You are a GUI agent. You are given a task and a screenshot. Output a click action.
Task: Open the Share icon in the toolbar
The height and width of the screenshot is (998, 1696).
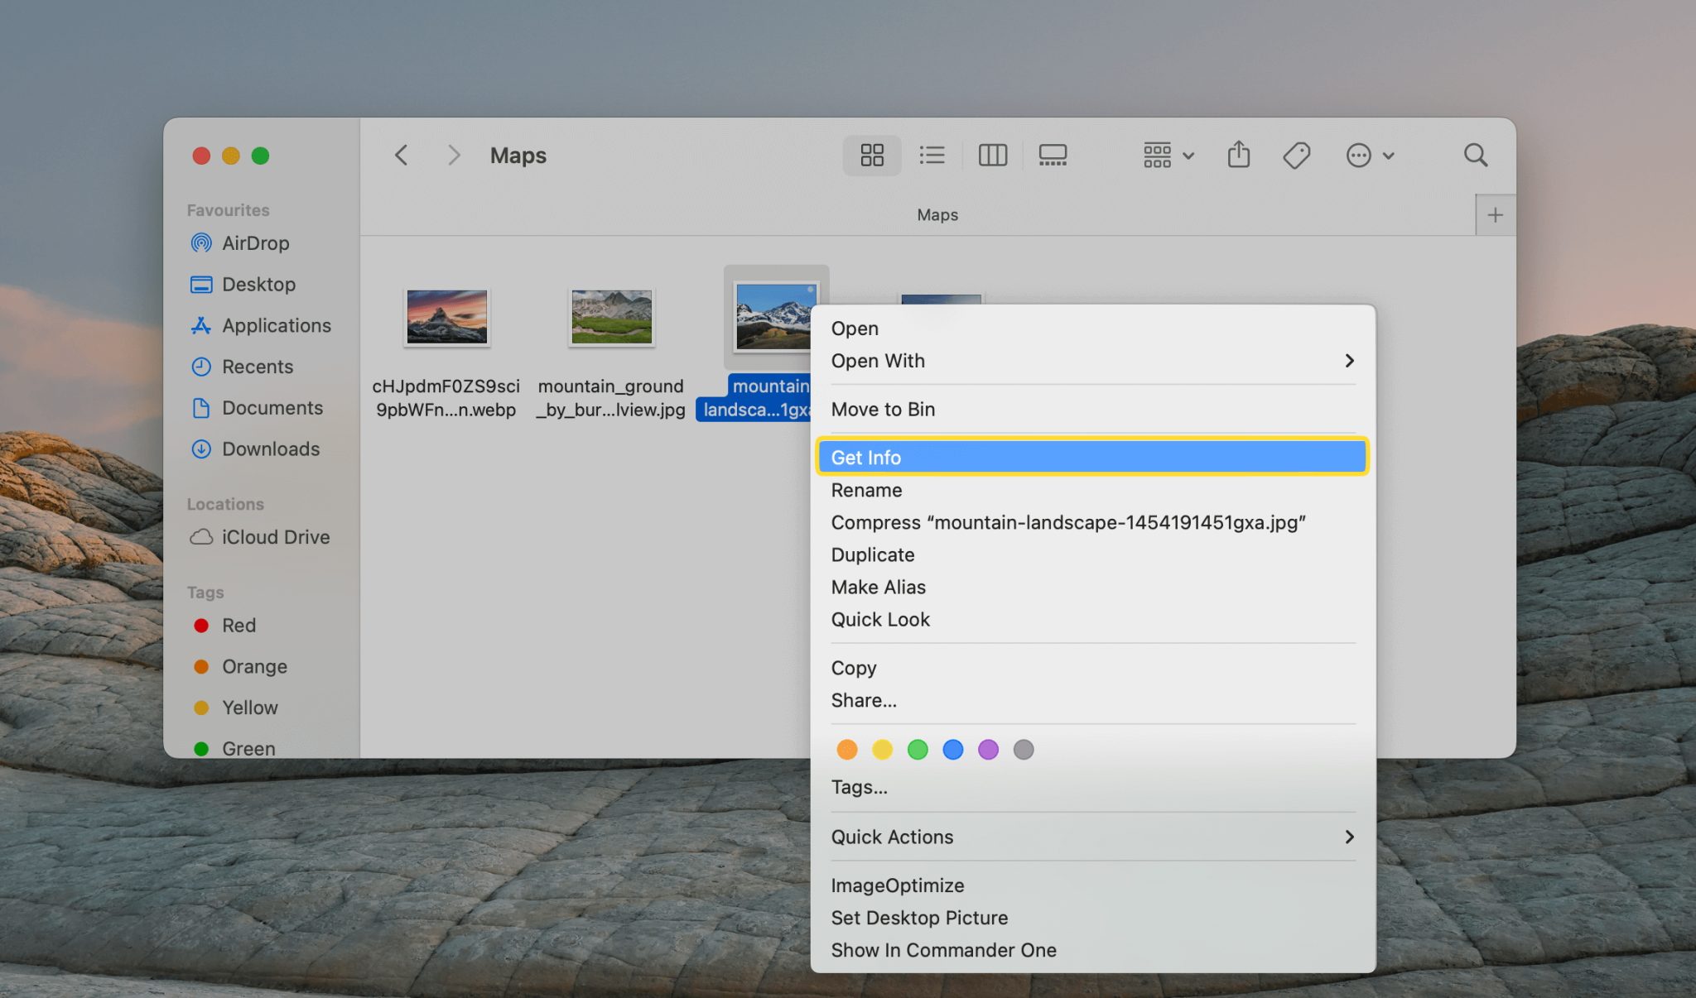click(x=1238, y=155)
